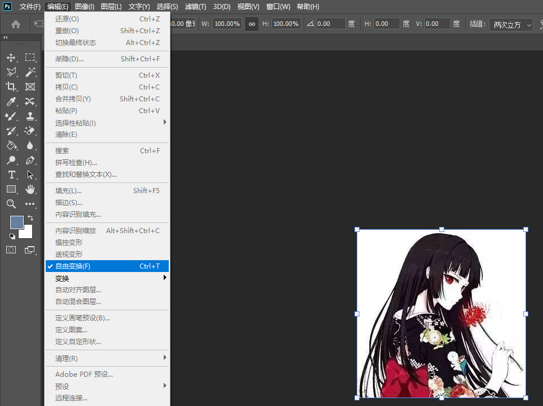Select the Rectangular Marquee tool
Screen dimensions: 543x406
tap(30, 57)
